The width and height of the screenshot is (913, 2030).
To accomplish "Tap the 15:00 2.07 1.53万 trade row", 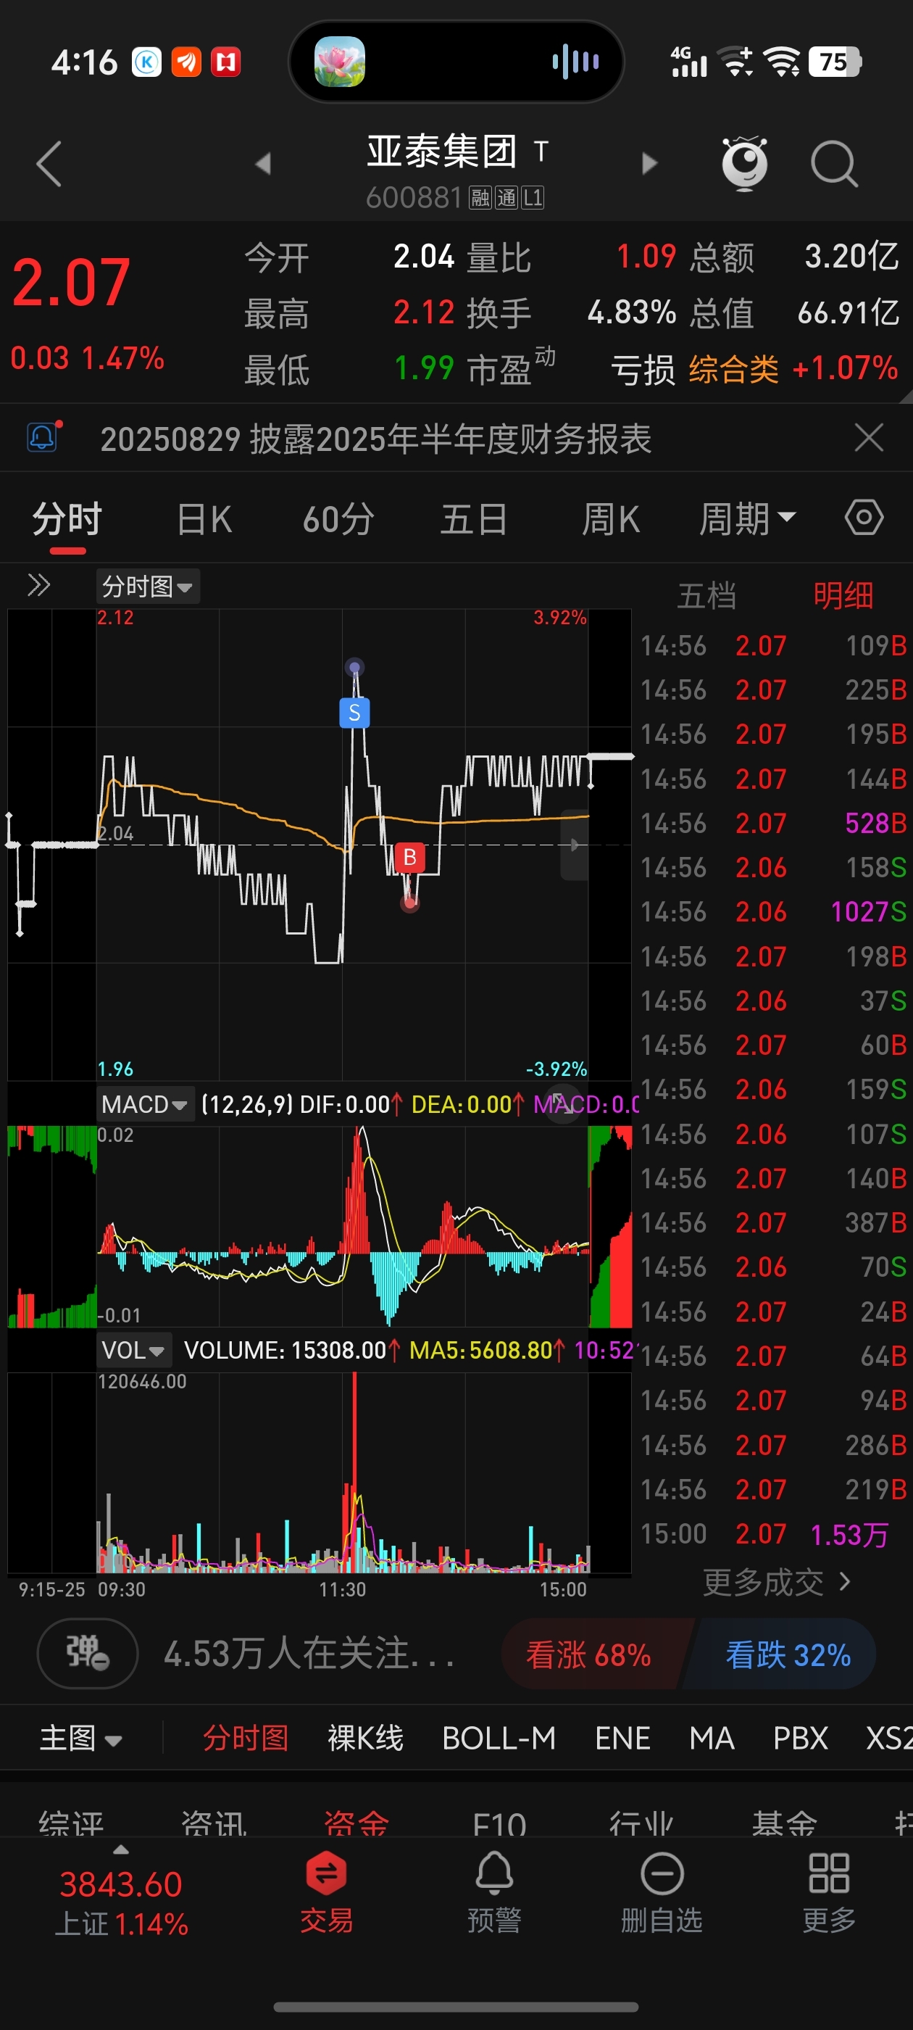I will (x=774, y=1533).
